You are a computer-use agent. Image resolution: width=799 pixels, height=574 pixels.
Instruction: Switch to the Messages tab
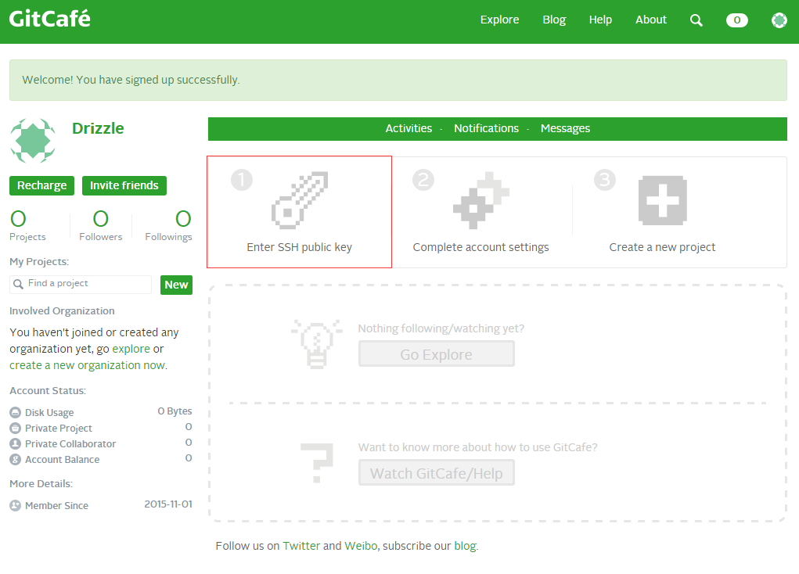565,128
